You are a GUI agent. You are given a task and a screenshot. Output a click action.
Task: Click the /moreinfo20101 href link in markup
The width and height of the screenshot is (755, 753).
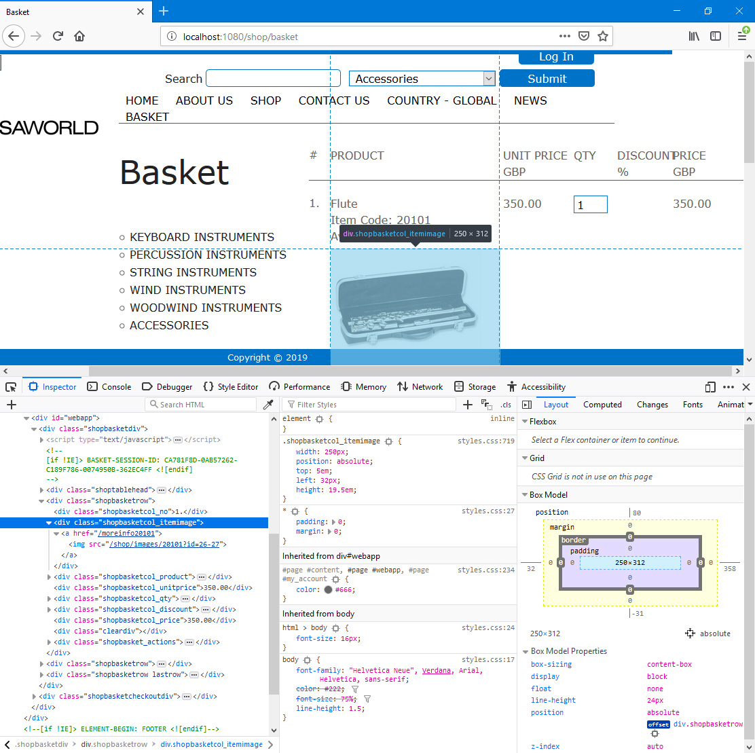126,534
